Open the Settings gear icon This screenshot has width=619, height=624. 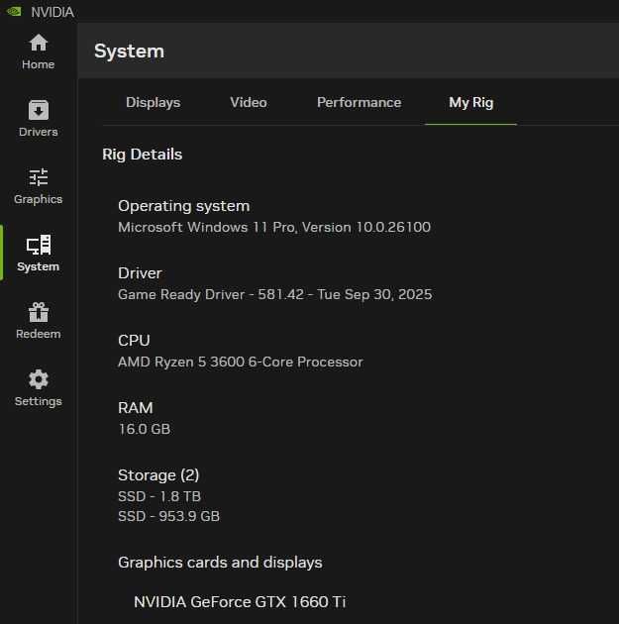coord(39,379)
